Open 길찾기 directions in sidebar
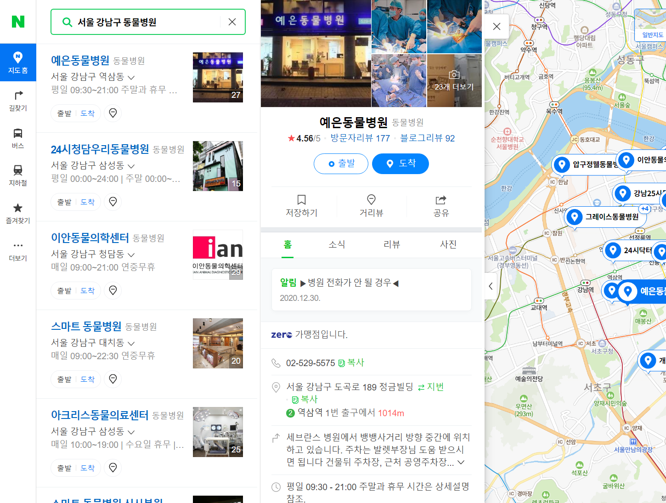The width and height of the screenshot is (666, 503). tap(18, 101)
